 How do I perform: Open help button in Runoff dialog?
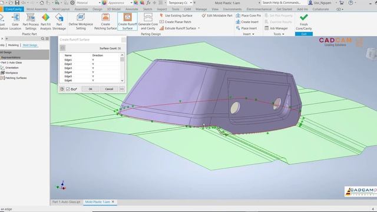pos(62,89)
